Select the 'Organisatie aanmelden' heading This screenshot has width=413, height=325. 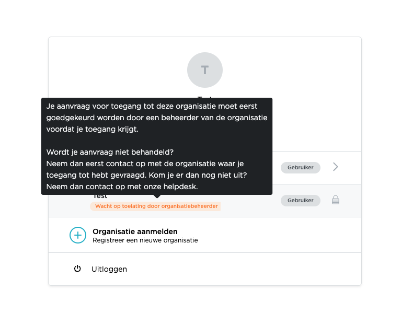(x=135, y=231)
